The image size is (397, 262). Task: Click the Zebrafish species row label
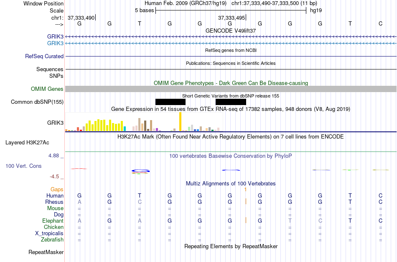click(x=52, y=239)
